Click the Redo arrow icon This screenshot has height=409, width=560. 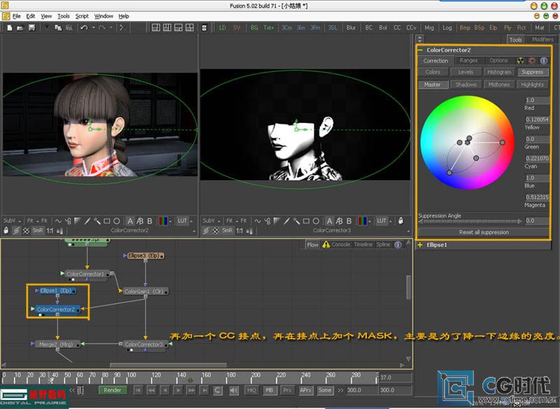click(102, 27)
